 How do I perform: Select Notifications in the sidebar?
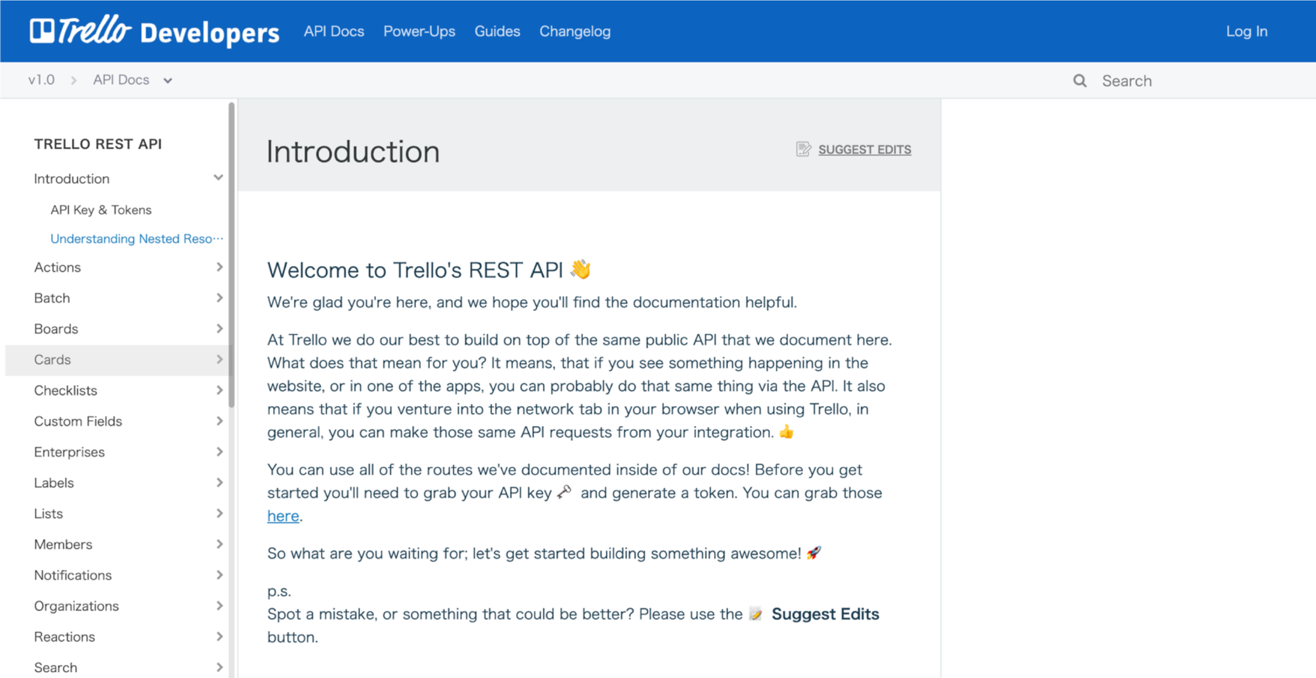point(72,575)
